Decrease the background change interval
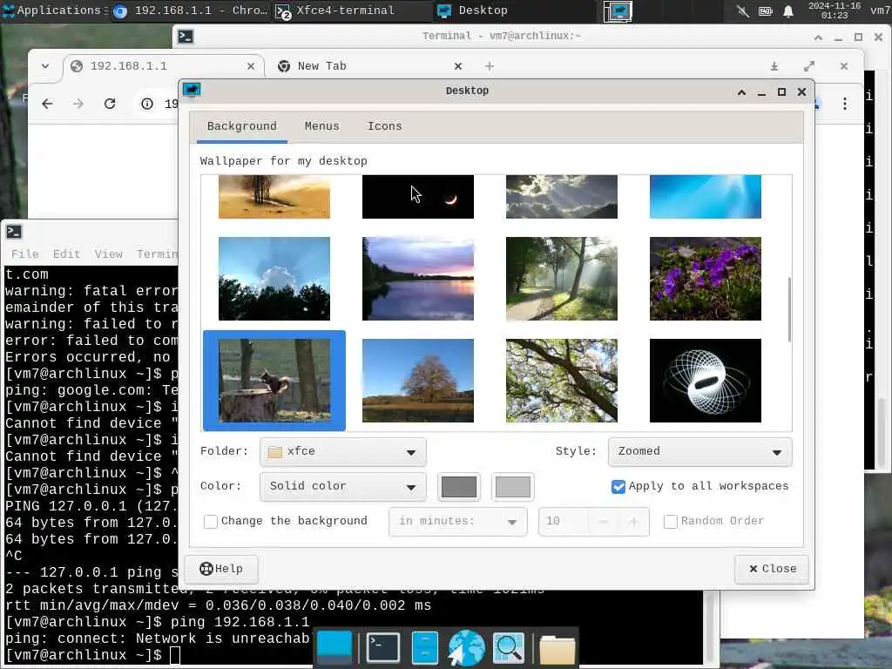This screenshot has height=669, width=892. tap(604, 522)
